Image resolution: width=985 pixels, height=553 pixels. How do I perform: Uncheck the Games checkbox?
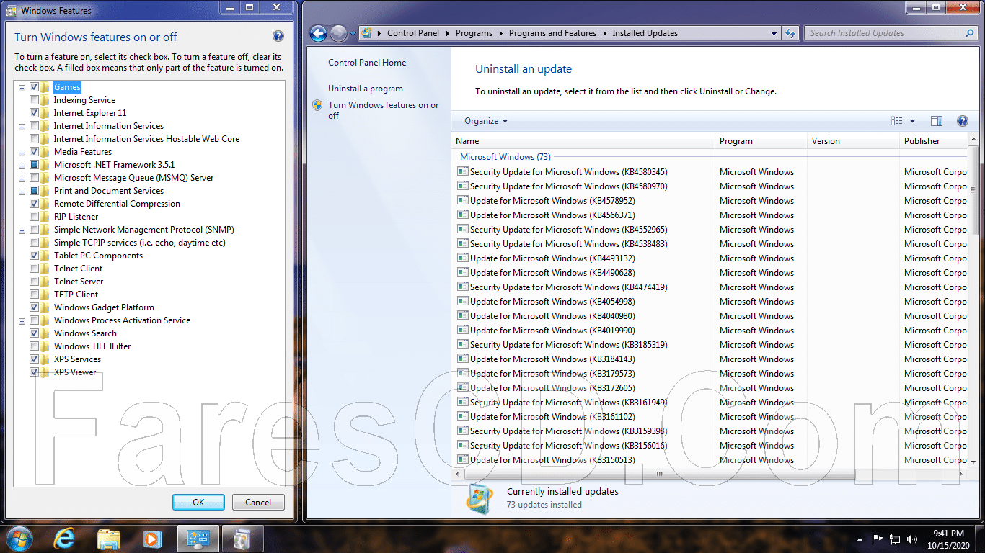[35, 87]
